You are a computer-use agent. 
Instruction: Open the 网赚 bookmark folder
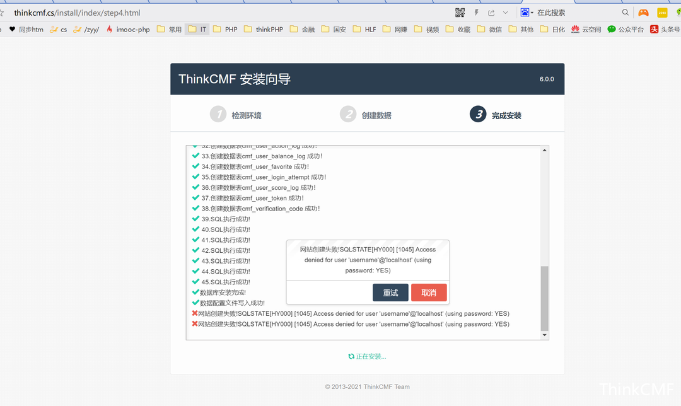pos(395,29)
